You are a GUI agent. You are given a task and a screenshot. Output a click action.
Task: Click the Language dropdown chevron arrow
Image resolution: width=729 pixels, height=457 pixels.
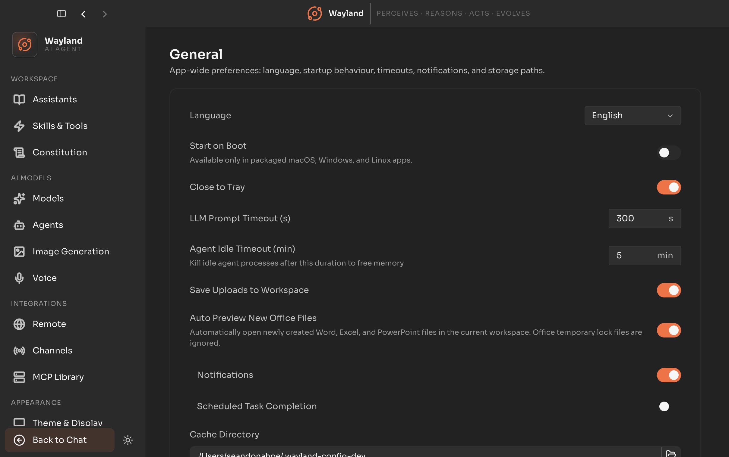[670, 116]
